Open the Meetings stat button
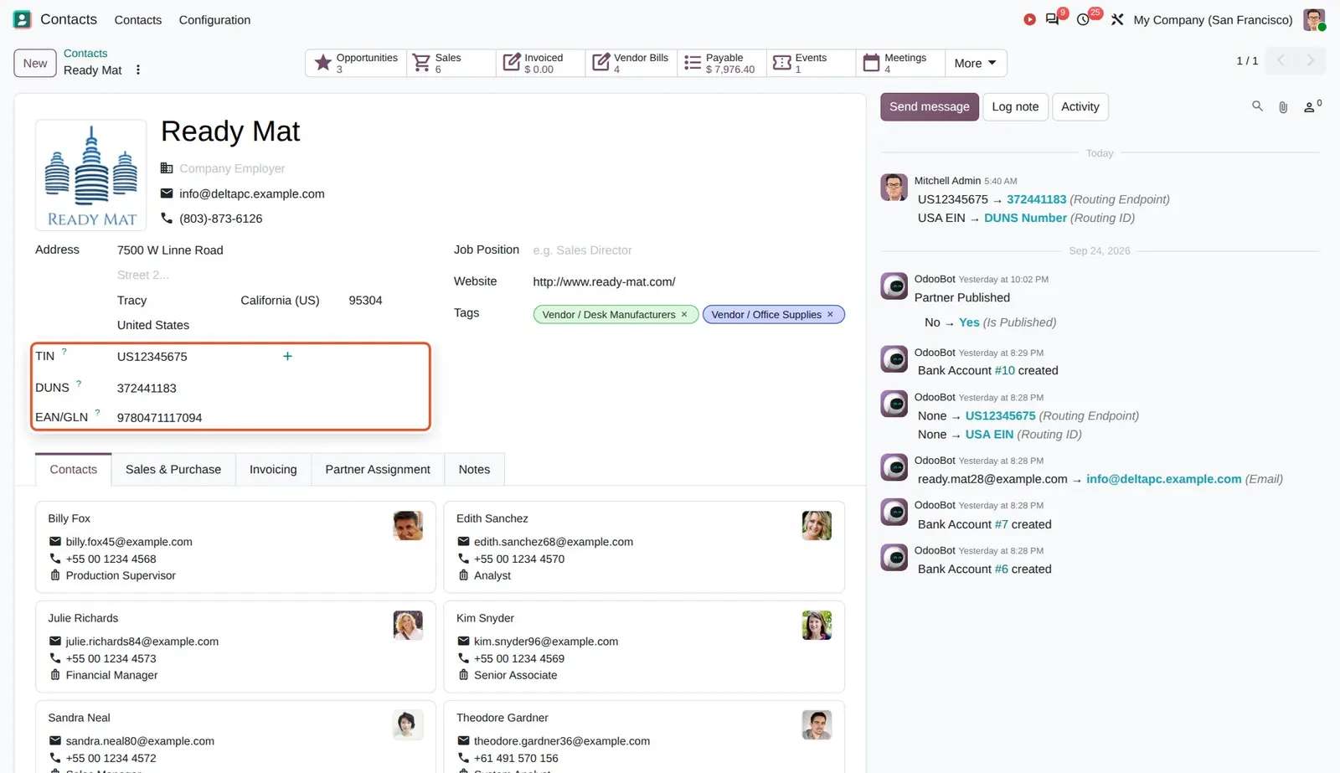 click(900, 63)
